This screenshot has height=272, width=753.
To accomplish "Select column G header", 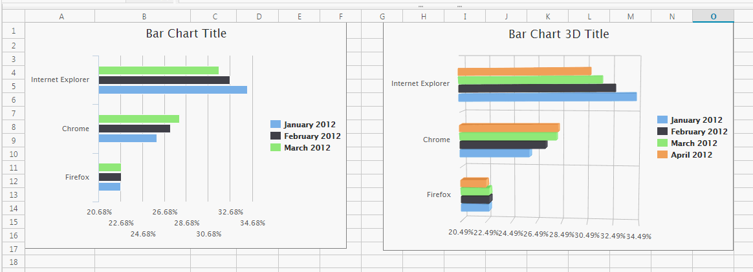I will tap(382, 16).
